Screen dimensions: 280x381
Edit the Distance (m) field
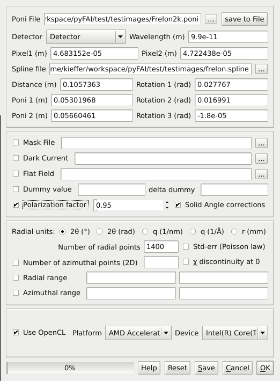point(97,85)
